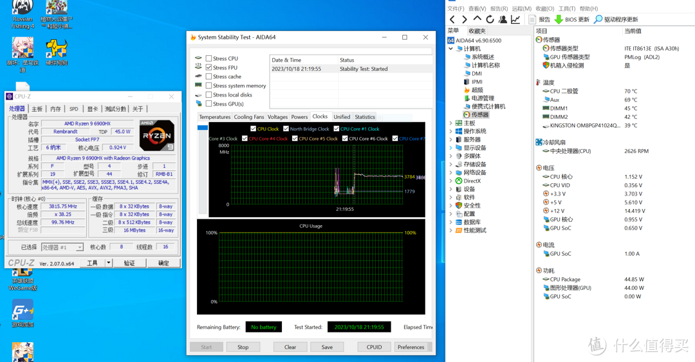
Task: Select DMI item in AIDA64 tree
Action: point(472,73)
